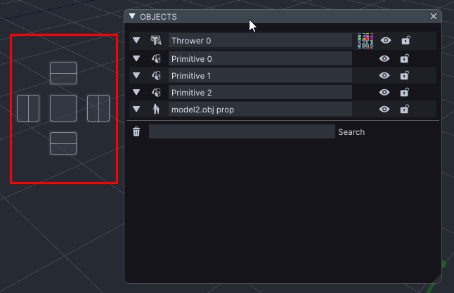The image size is (454, 293).
Task: Dock the panel to the top split zone
Action: click(63, 73)
